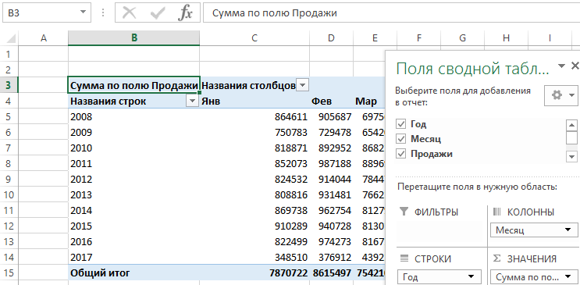The width and height of the screenshot is (580, 285).
Task: Click cell value 910289
Action: [254, 226]
